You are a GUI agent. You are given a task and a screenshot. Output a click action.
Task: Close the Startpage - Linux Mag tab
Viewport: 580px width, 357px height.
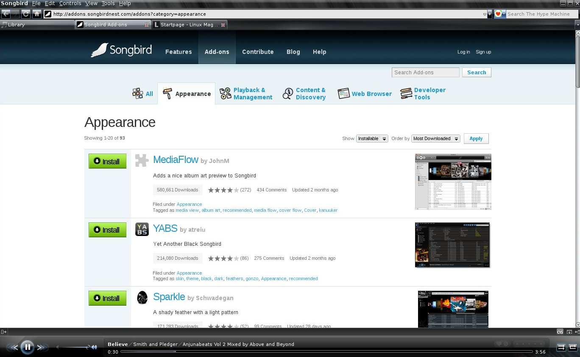coord(223,25)
